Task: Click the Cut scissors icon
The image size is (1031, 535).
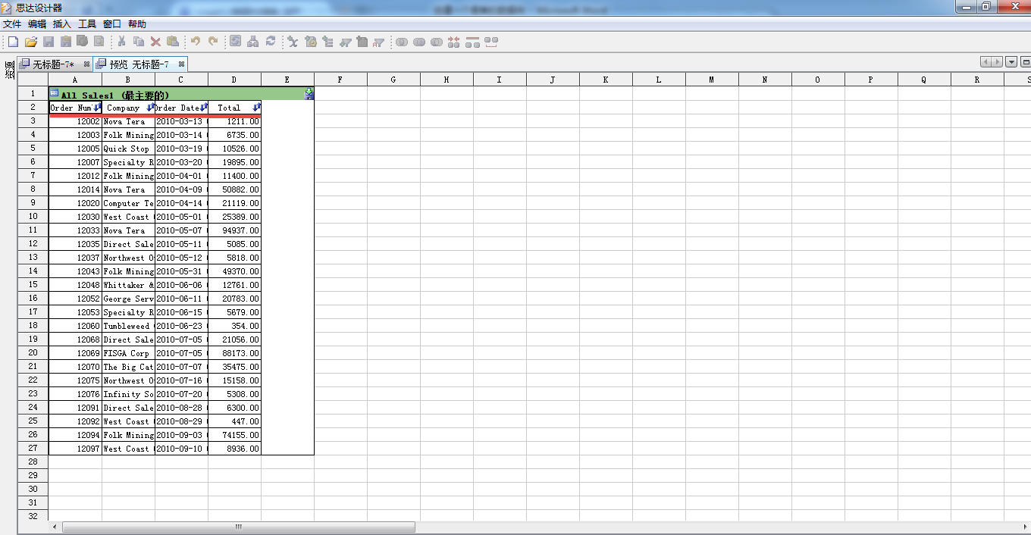Action: coord(121,42)
